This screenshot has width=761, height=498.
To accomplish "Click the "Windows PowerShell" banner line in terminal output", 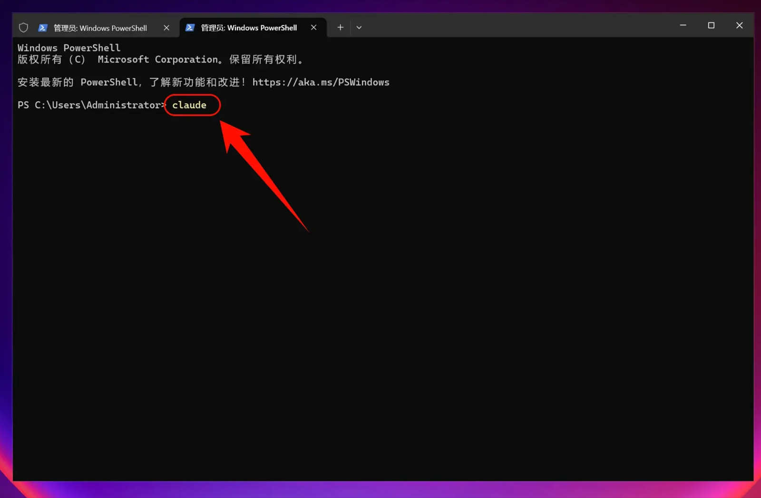I will (x=69, y=48).
